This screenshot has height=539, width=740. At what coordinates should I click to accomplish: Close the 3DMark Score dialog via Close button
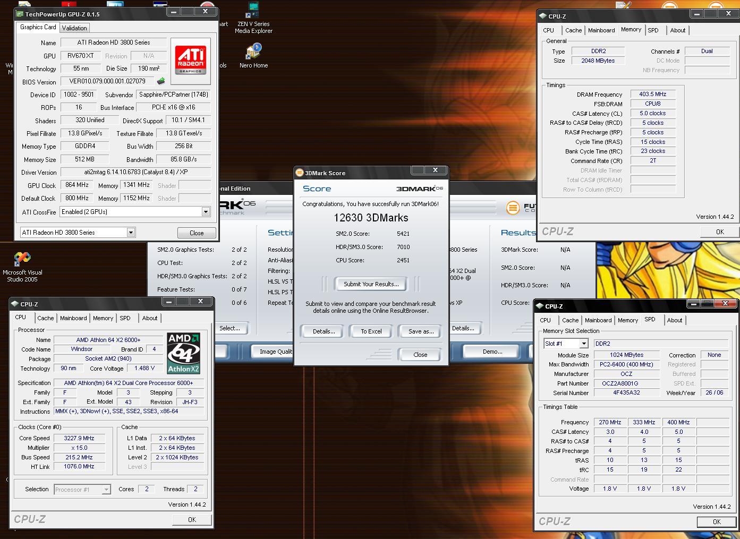coord(420,355)
